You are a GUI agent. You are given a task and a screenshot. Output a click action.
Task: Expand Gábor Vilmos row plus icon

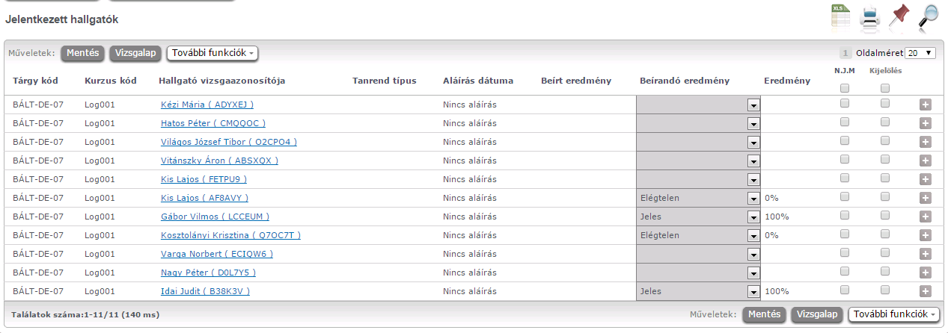[x=926, y=217]
